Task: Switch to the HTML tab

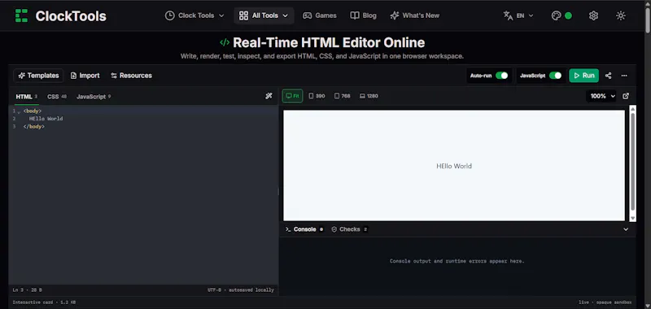Action: [x=26, y=97]
